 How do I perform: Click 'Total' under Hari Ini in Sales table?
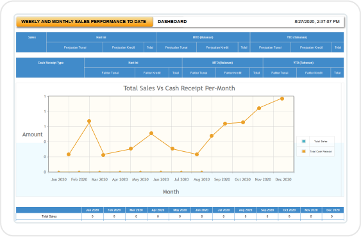(x=150, y=47)
